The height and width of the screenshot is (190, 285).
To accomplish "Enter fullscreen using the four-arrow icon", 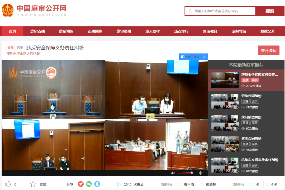I will point(201,173).
